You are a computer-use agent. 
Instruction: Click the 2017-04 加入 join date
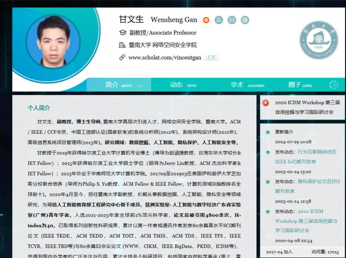pos(279,252)
